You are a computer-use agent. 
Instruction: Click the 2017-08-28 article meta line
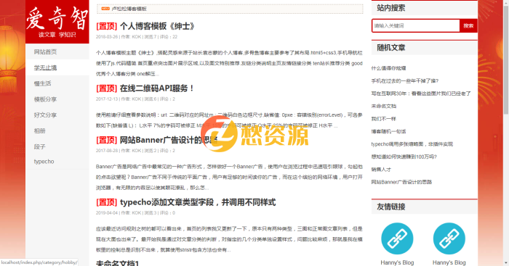135,151
